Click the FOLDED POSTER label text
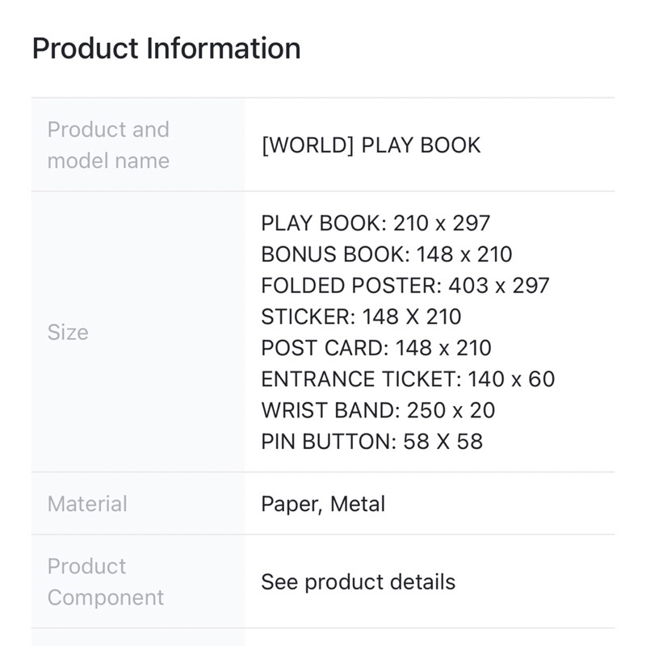The width and height of the screenshot is (646, 646). pos(350,286)
